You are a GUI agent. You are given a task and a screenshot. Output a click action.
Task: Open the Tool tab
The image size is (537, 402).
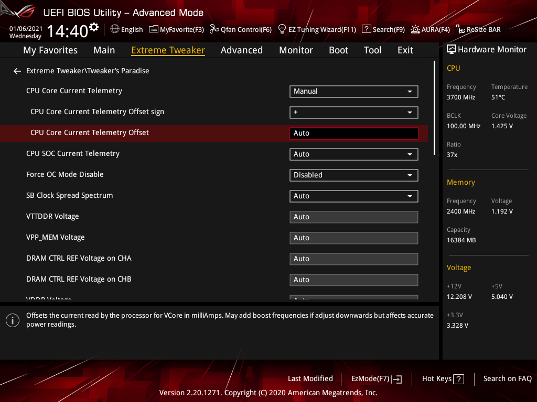click(x=372, y=50)
